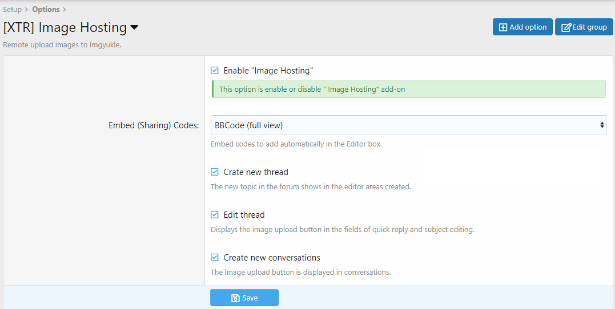This screenshot has height=309, width=615.
Task: Disable the "Create new conversations" checkbox
Action: point(215,258)
